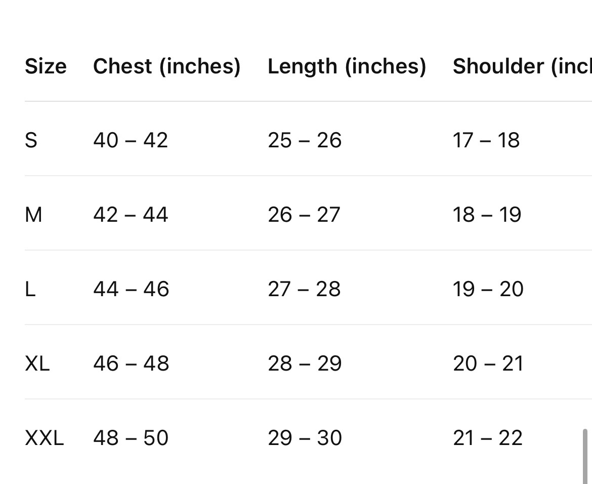Click chest value 40 – 42
This screenshot has width=592, height=484.
point(131,140)
